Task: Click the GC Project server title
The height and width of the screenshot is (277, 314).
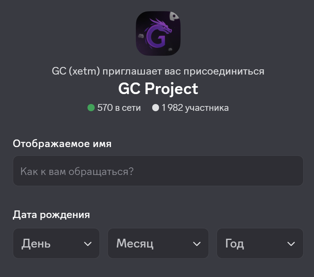Action: pyautogui.click(x=158, y=88)
